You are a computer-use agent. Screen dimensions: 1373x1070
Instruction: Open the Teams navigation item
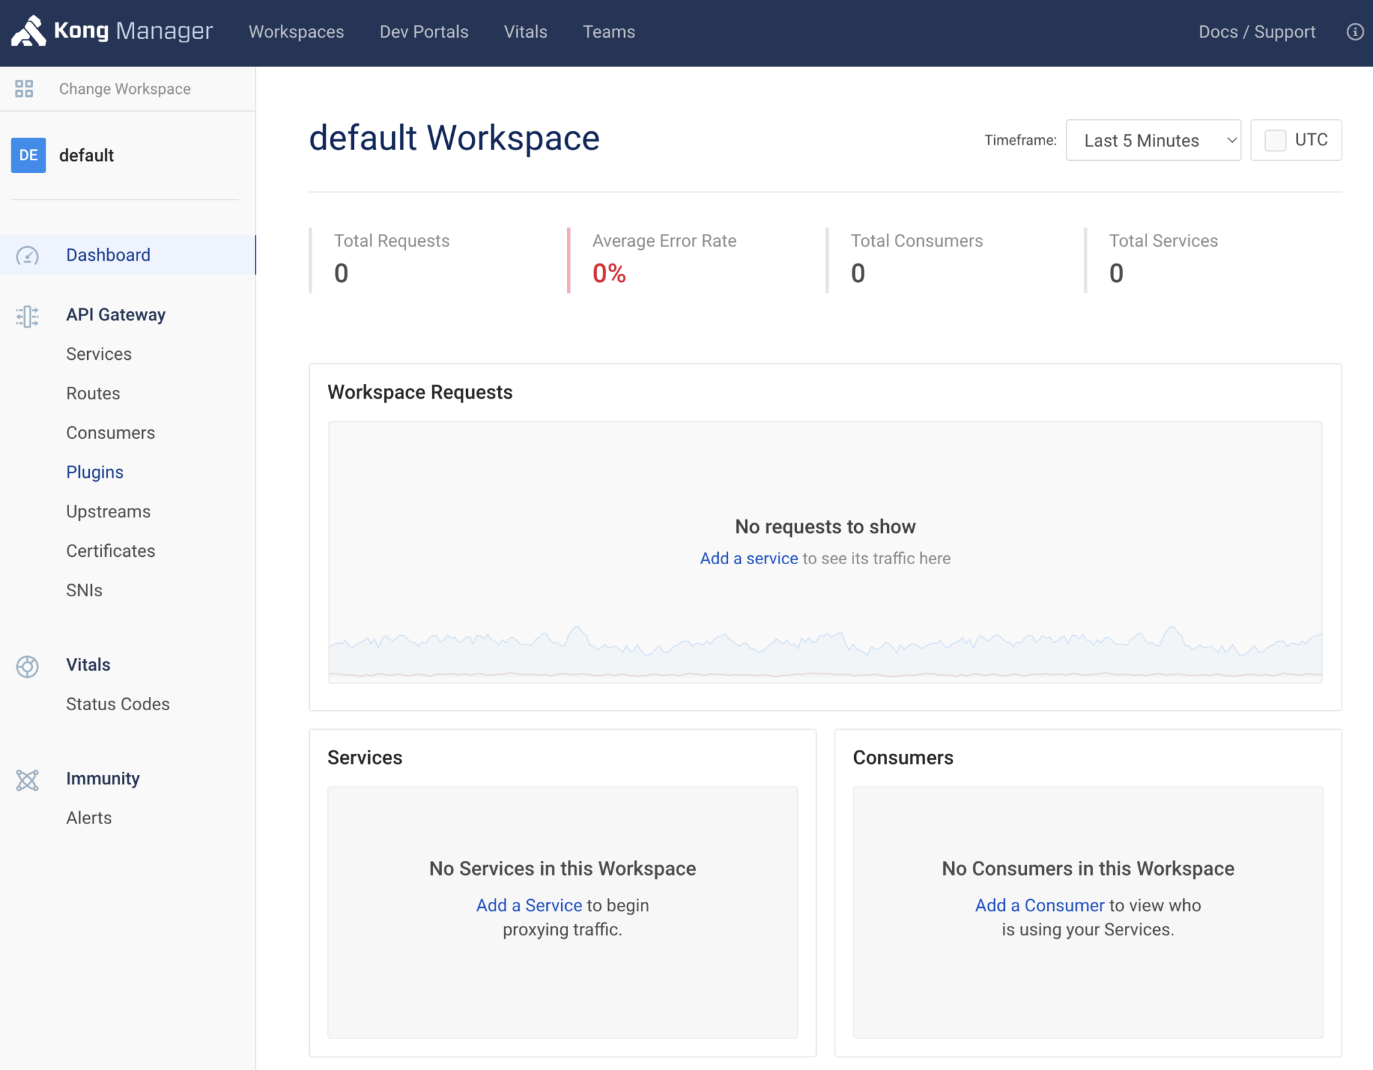pyautogui.click(x=608, y=31)
